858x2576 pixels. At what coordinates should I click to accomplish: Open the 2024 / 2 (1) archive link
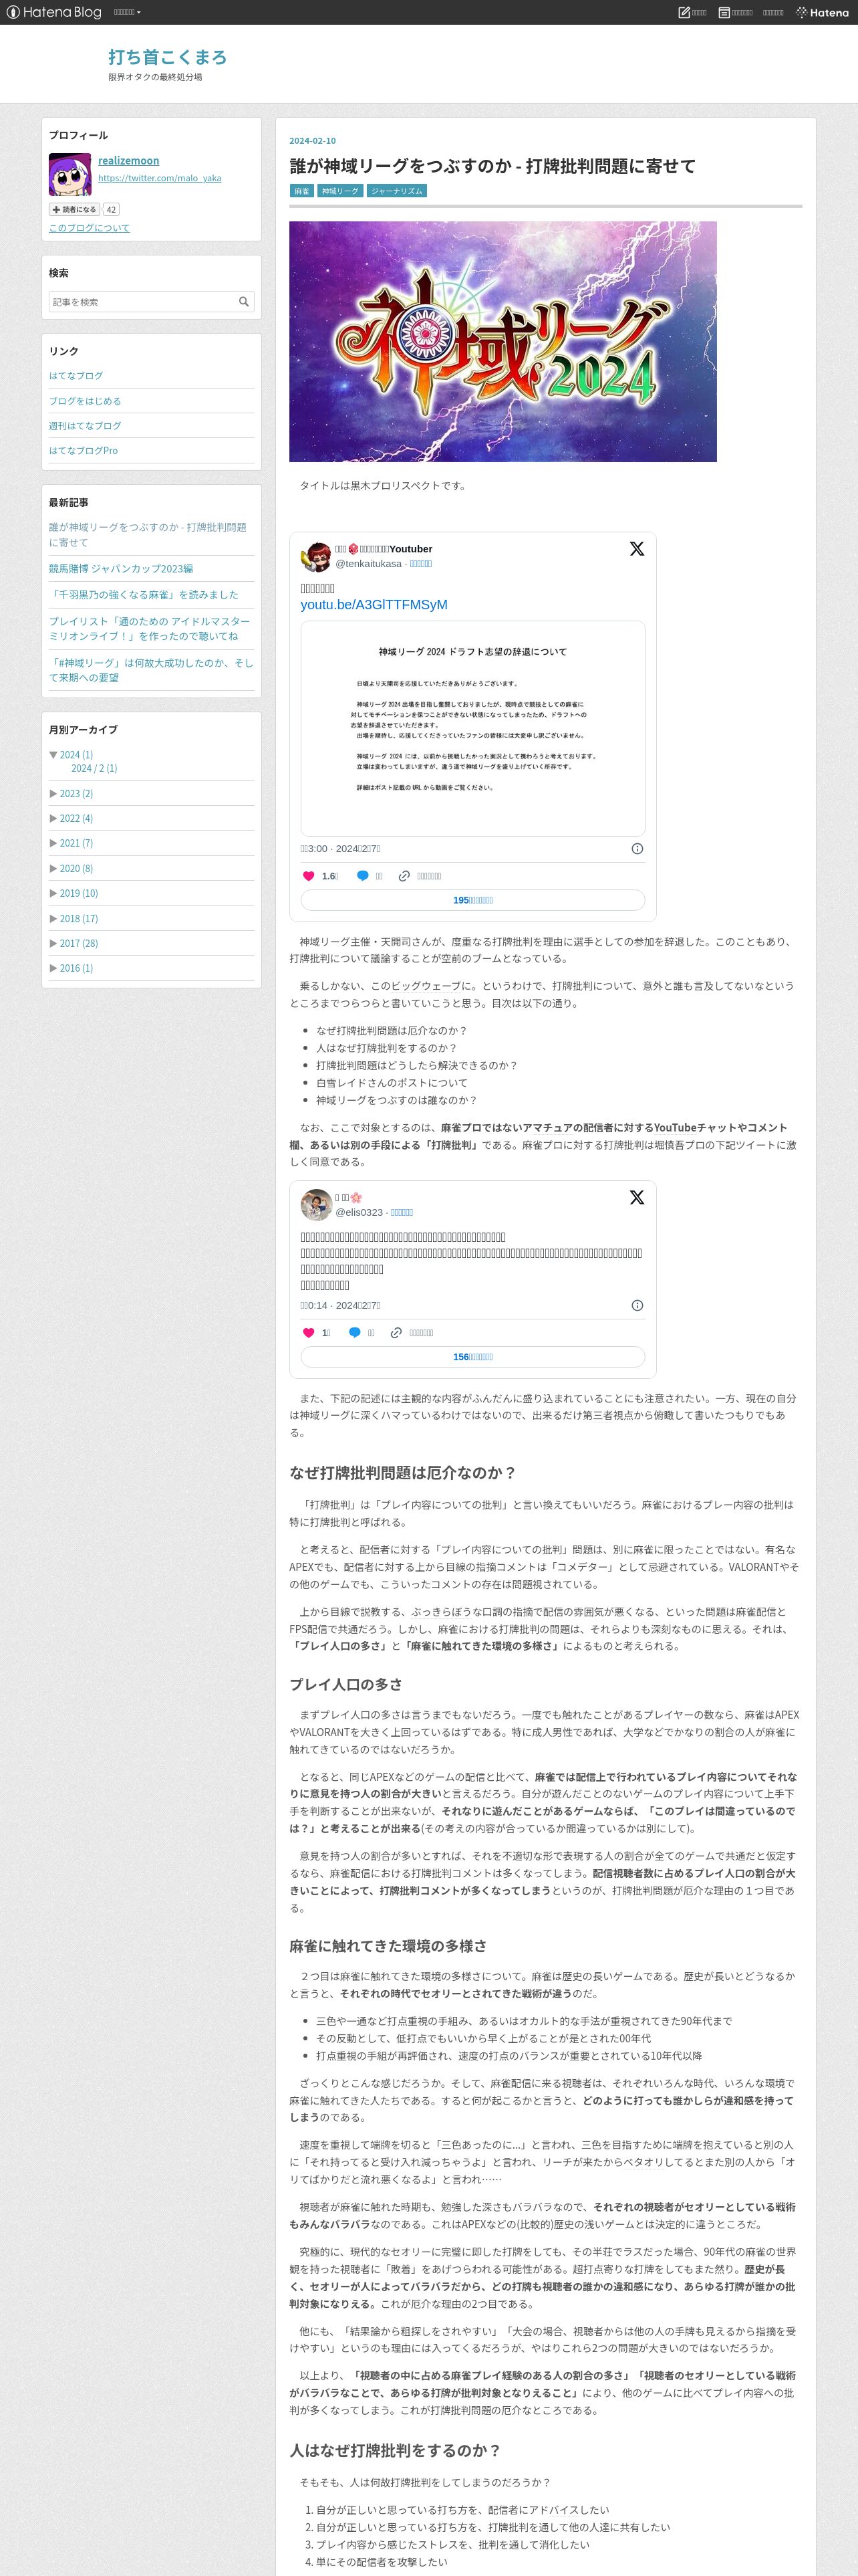(x=94, y=768)
